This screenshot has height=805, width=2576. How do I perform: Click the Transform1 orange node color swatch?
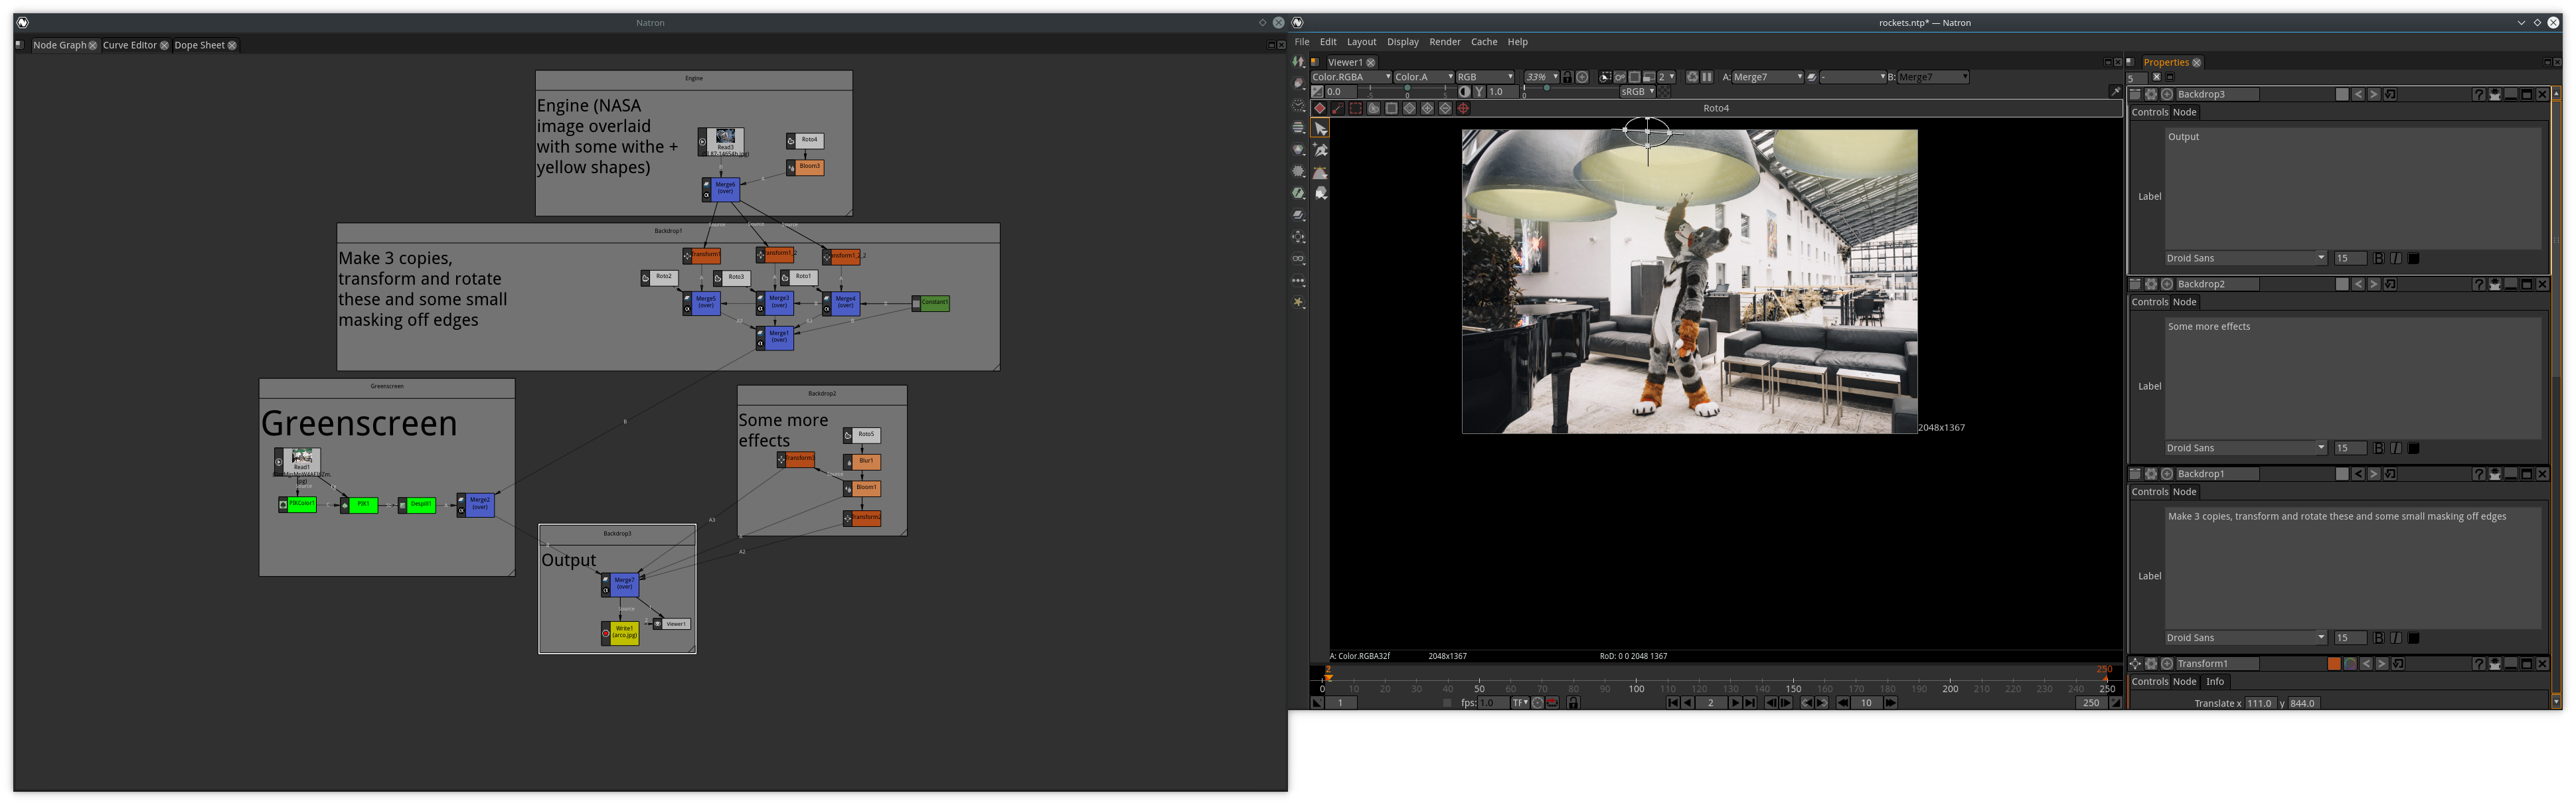tap(2334, 664)
